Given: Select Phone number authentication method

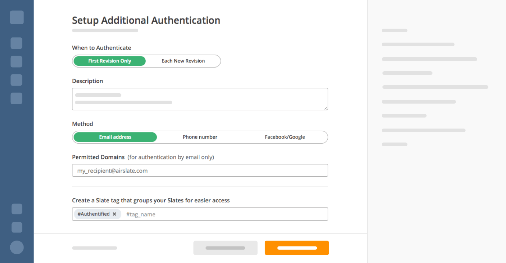Looking at the screenshot, I should pos(200,137).
